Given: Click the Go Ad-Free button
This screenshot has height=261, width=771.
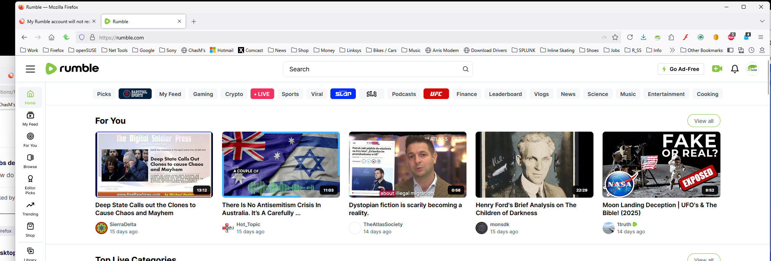Looking at the screenshot, I should (681, 69).
